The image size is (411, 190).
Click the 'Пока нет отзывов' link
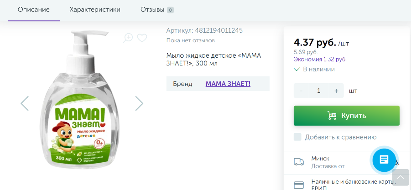190,40
